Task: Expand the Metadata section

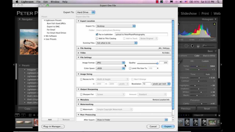Action: (78, 100)
